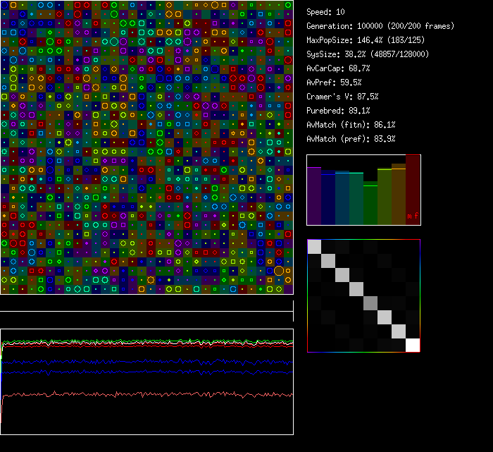
Task: Click the largest circle in the population grid
Action: (279, 271)
